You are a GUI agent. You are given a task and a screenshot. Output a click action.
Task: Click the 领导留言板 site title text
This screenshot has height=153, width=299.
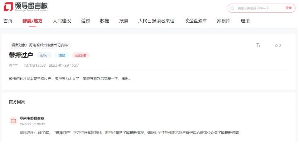click(x=31, y=6)
